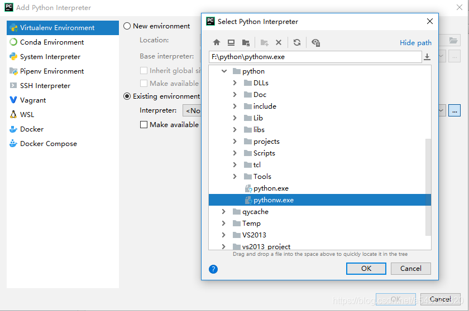The width and height of the screenshot is (469, 311).
Task: Toggle Inherit global site-packages checkbox
Action: [x=143, y=70]
